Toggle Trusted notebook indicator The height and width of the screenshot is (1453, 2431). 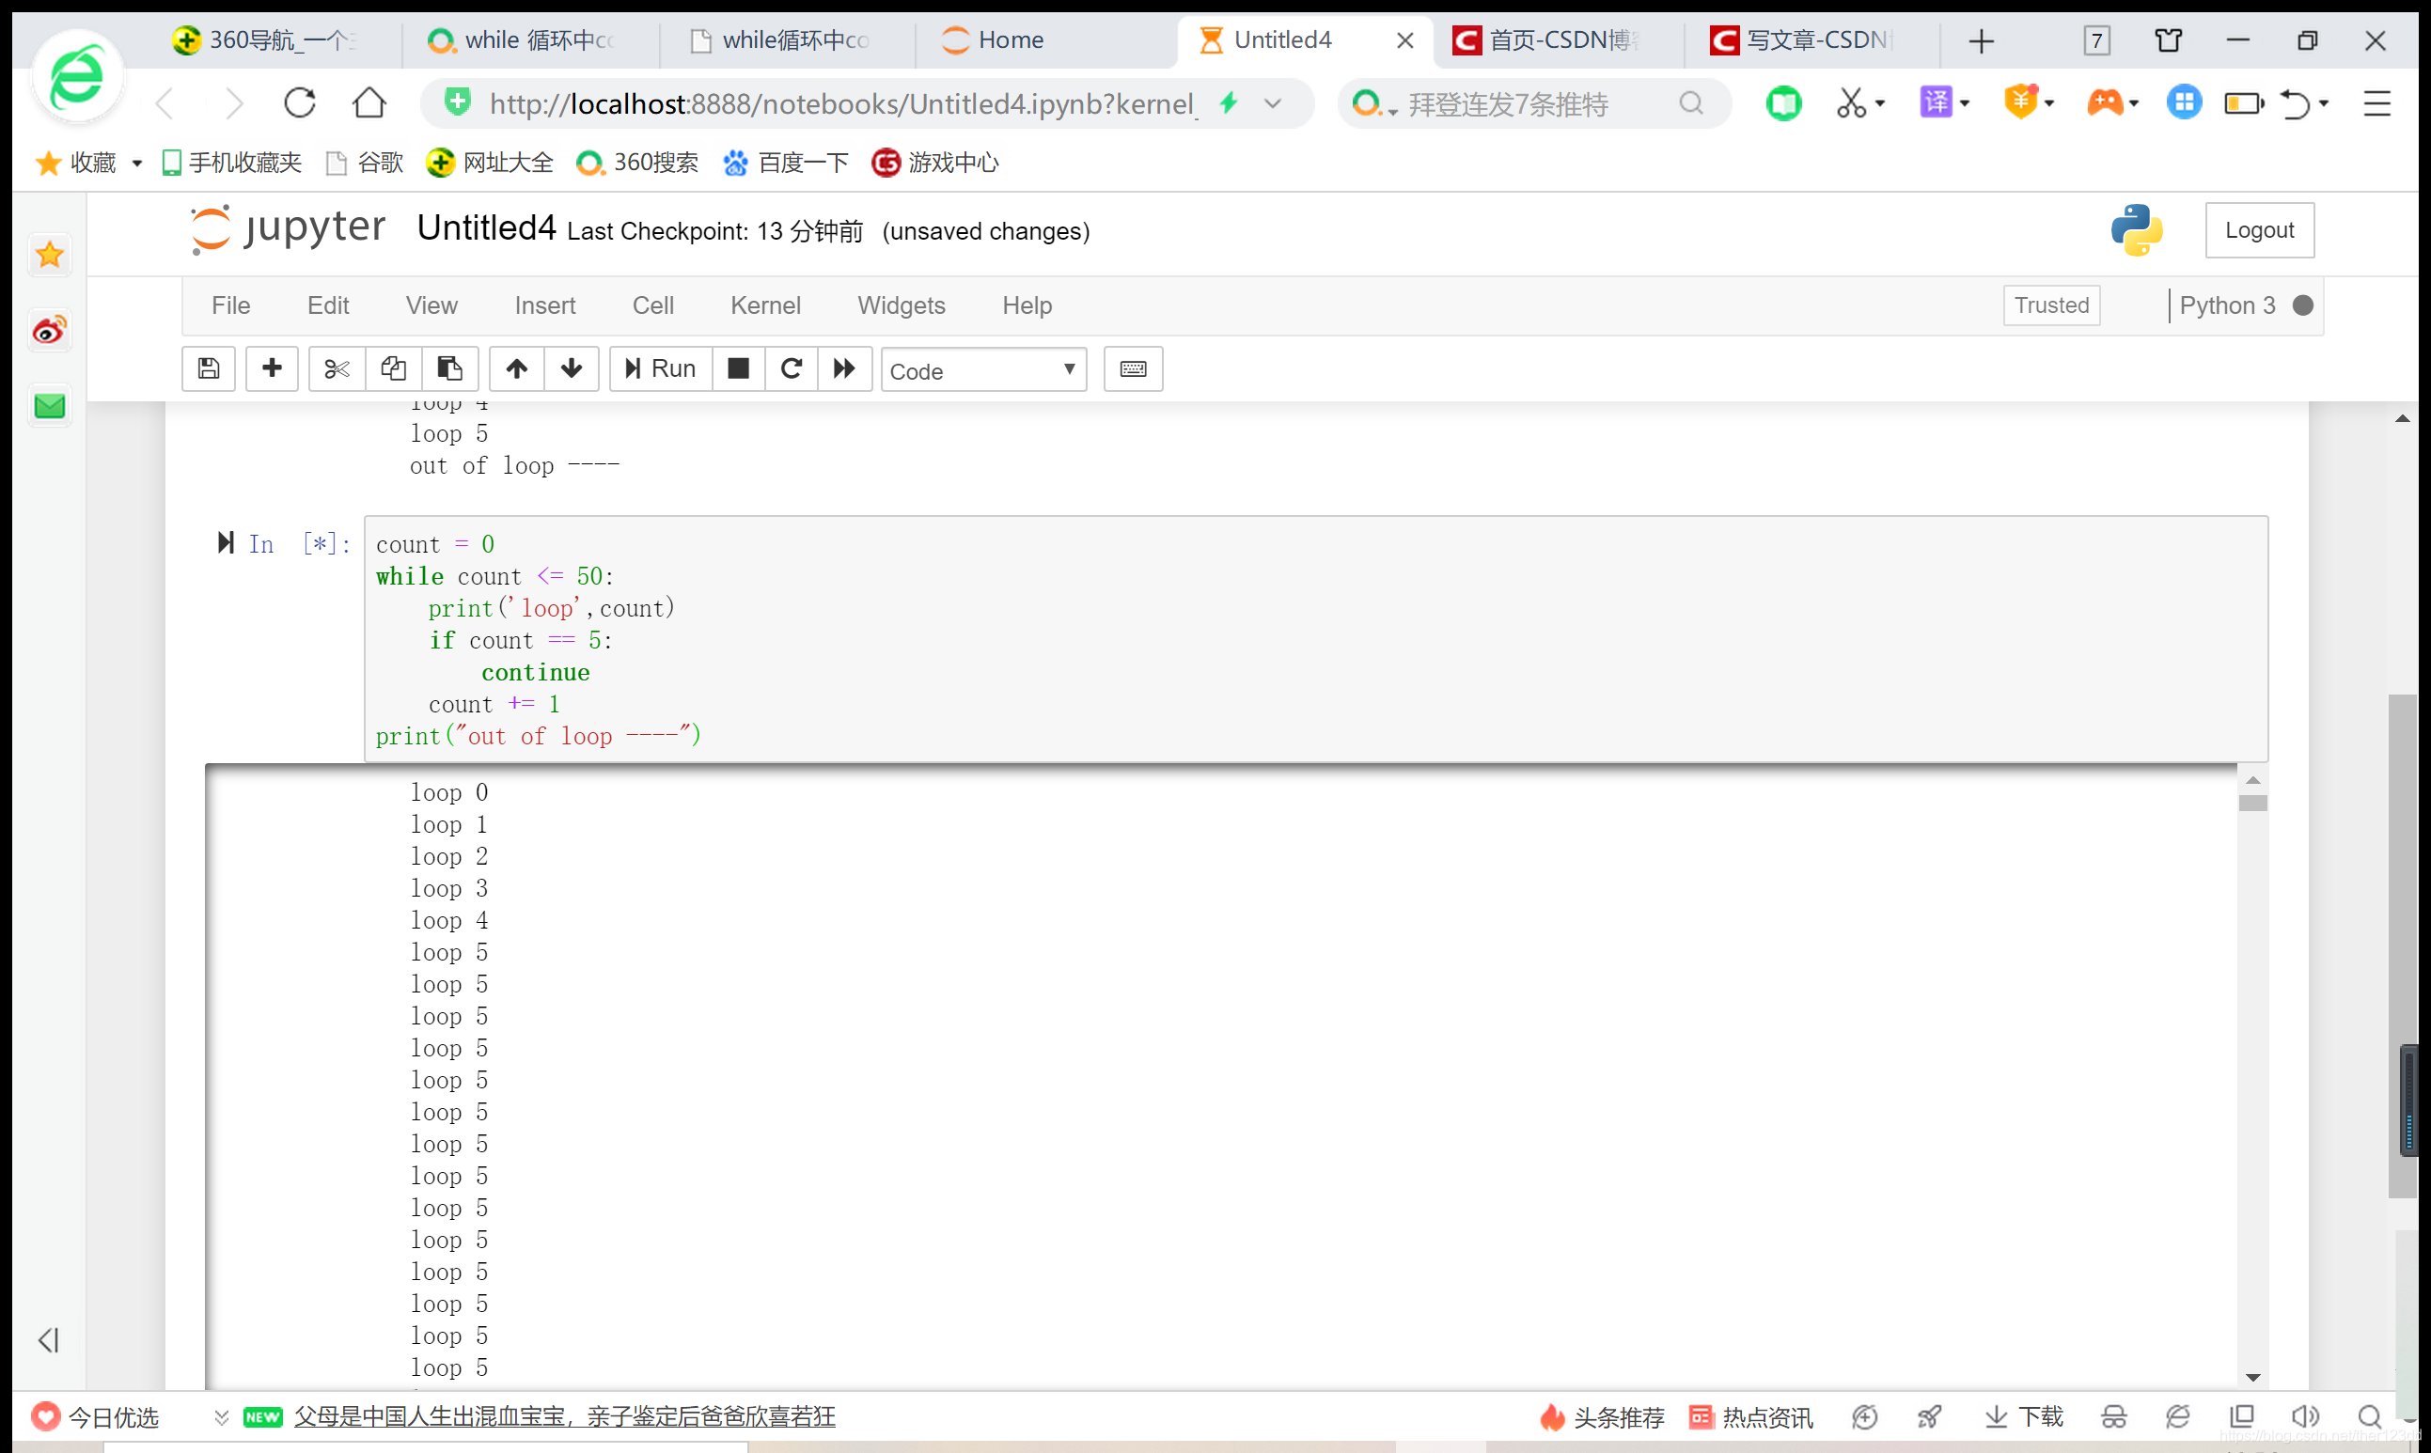(2051, 305)
